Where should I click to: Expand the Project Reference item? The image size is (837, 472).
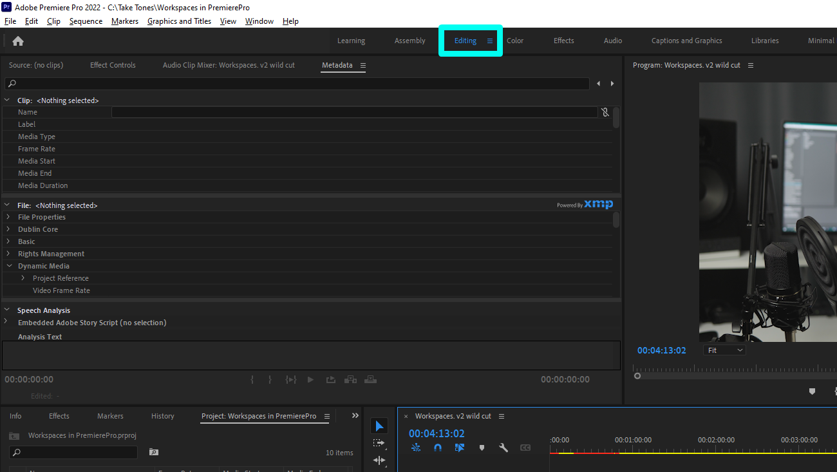(x=23, y=278)
